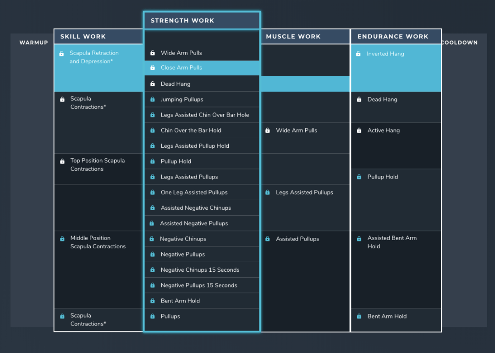Go to the Cooldown section
Screen dimensions: 495x353
pyautogui.click(x=459, y=43)
